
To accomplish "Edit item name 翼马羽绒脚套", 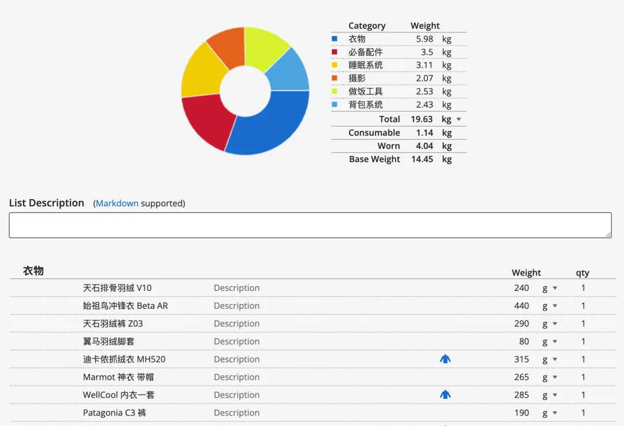I will tap(109, 342).
